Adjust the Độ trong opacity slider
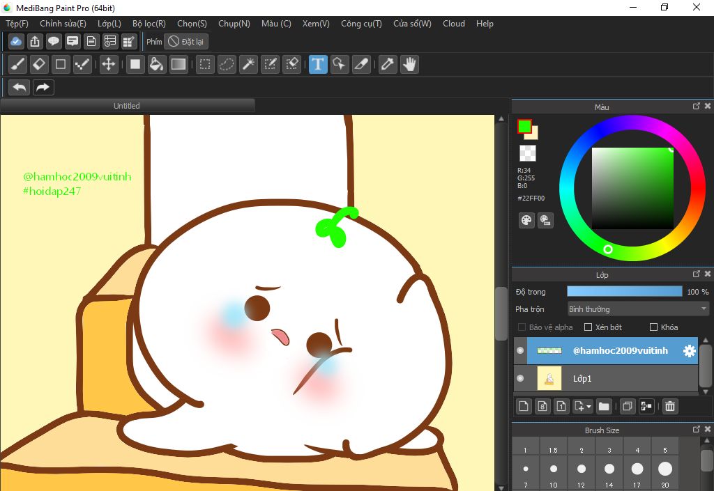The width and height of the screenshot is (714, 491). point(624,292)
